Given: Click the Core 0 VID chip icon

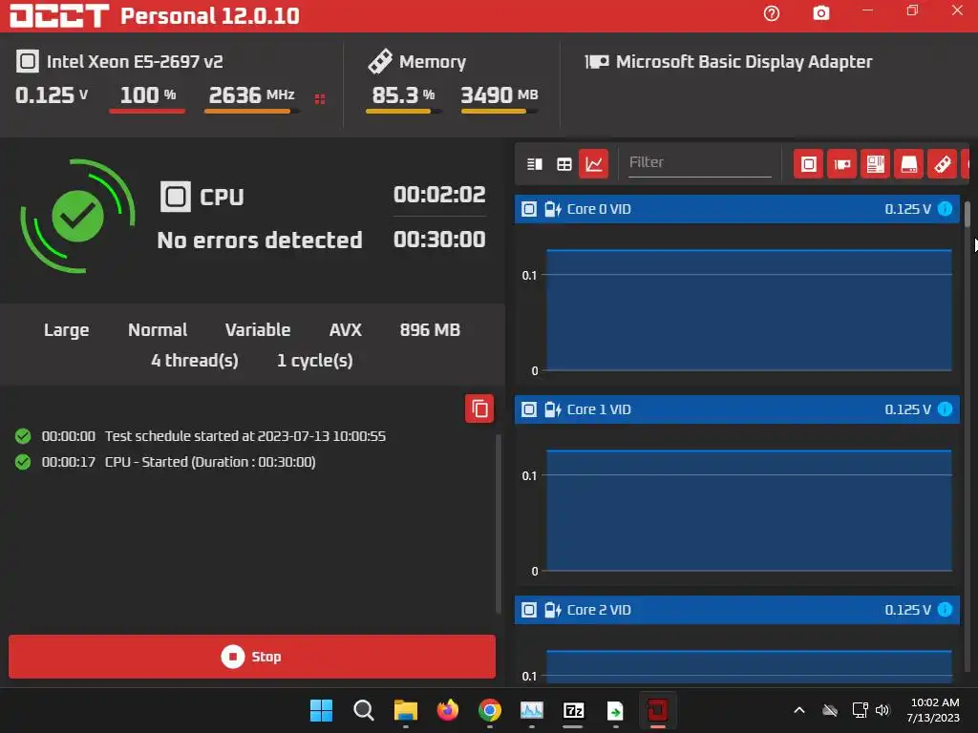Looking at the screenshot, I should click(x=529, y=209).
